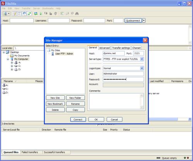The height and width of the screenshot is (161, 193).
Task: Open the Server menu
Action: click(x=36, y=8)
